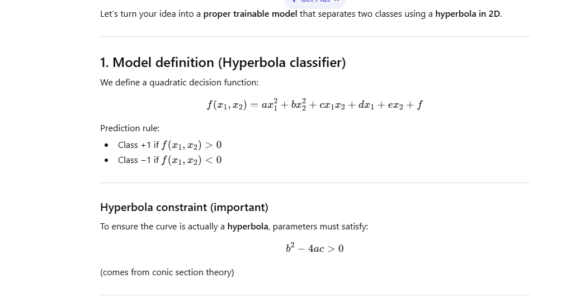This screenshot has height=307, width=566.
Task: Click the "1. Model definition" heading
Action: pos(223,63)
